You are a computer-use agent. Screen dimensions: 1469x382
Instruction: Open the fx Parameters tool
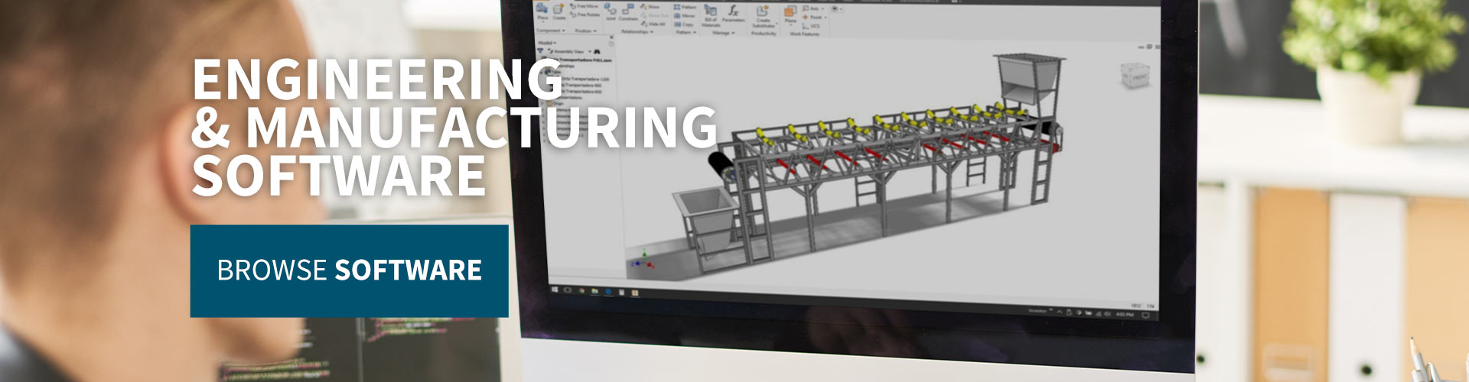(x=733, y=13)
